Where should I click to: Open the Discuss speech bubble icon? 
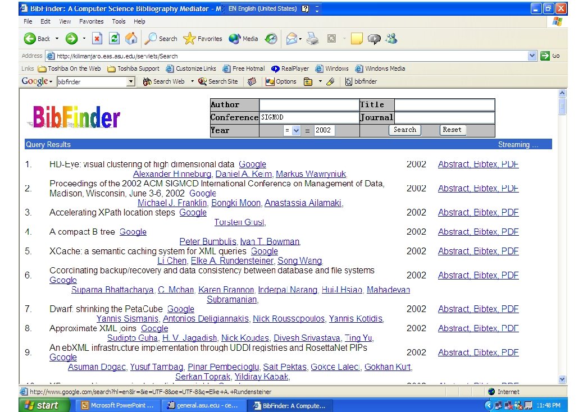[374, 39]
